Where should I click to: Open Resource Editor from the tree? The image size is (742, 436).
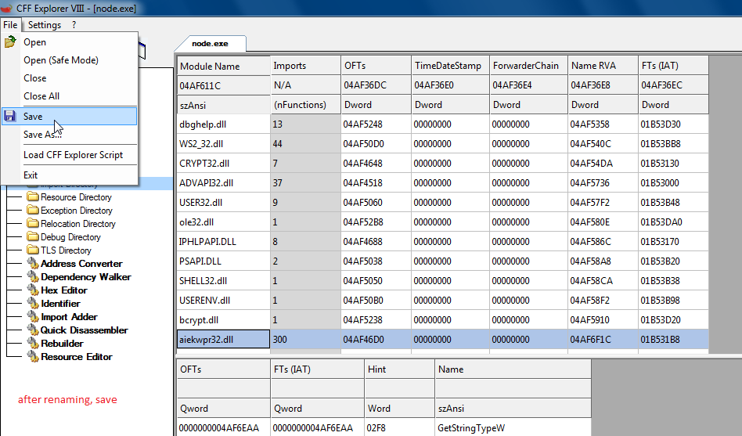coord(77,356)
